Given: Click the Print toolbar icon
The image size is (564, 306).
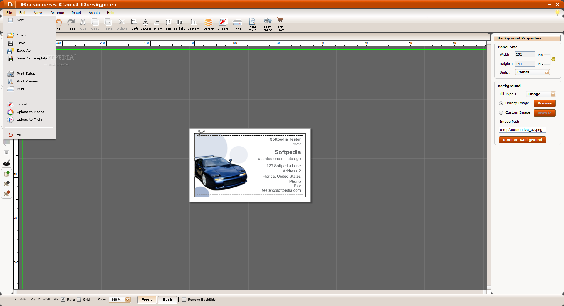Looking at the screenshot, I should pos(237,24).
